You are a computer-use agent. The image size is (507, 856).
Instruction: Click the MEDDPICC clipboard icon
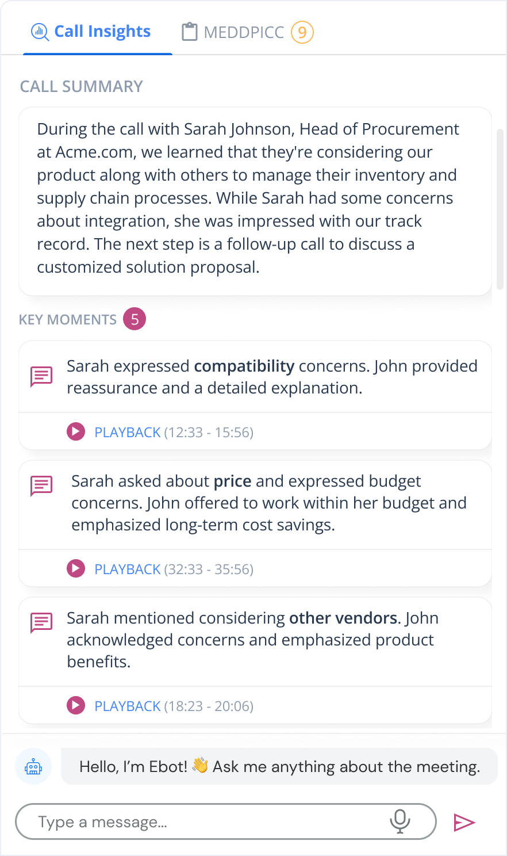(x=189, y=32)
